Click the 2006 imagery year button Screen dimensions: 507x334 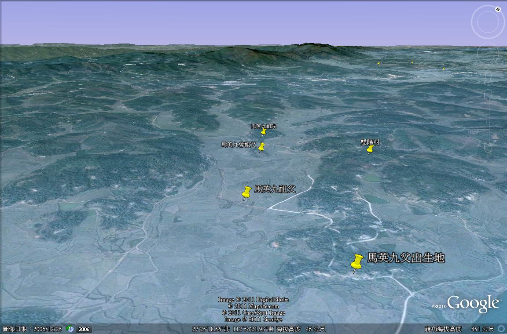(84, 329)
